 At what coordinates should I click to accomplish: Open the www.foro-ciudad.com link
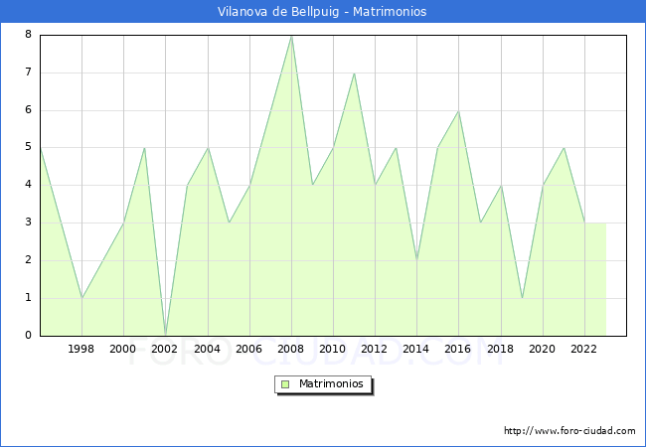tap(569, 431)
